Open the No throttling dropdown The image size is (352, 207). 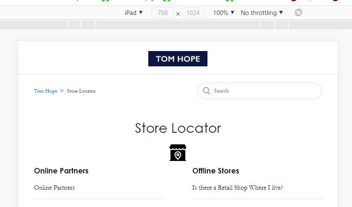pyautogui.click(x=262, y=13)
